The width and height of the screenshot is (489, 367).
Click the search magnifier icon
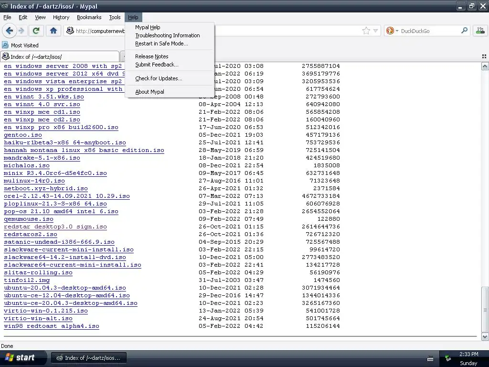[x=464, y=31]
